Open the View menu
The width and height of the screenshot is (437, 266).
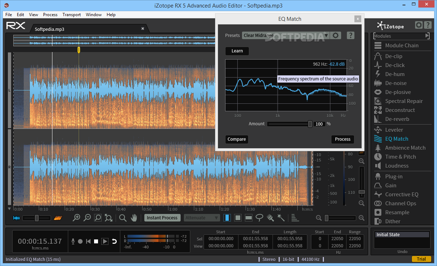[33, 15]
